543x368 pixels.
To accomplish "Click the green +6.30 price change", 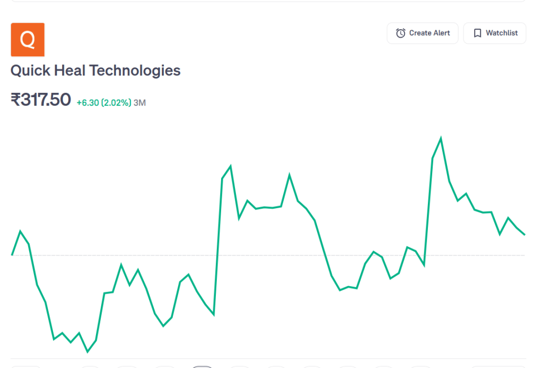I will pos(87,103).
